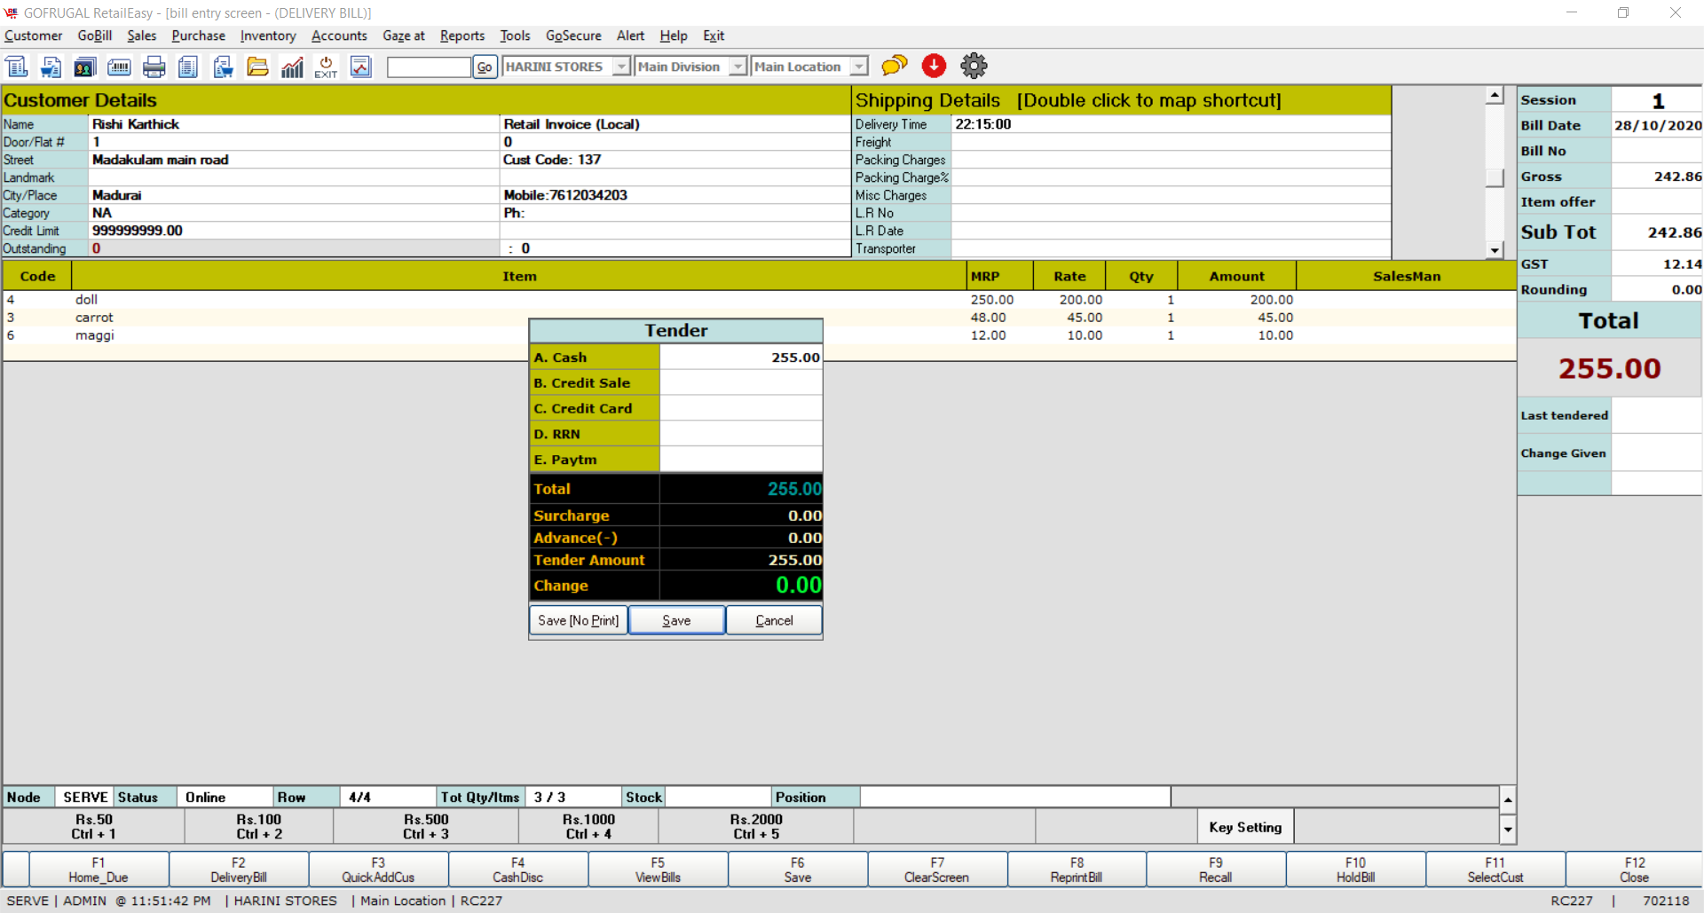Click the F10 HoldBill button

tap(1356, 870)
